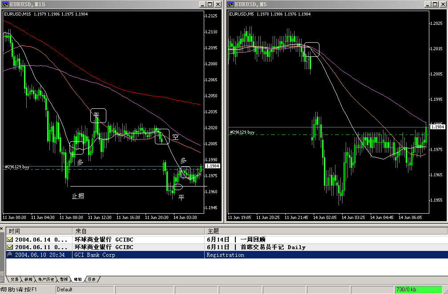Viewport: 448px width, 294px height.
Task: Select the '#296129 buy' order label in M15 chart
Action: (x=17, y=167)
